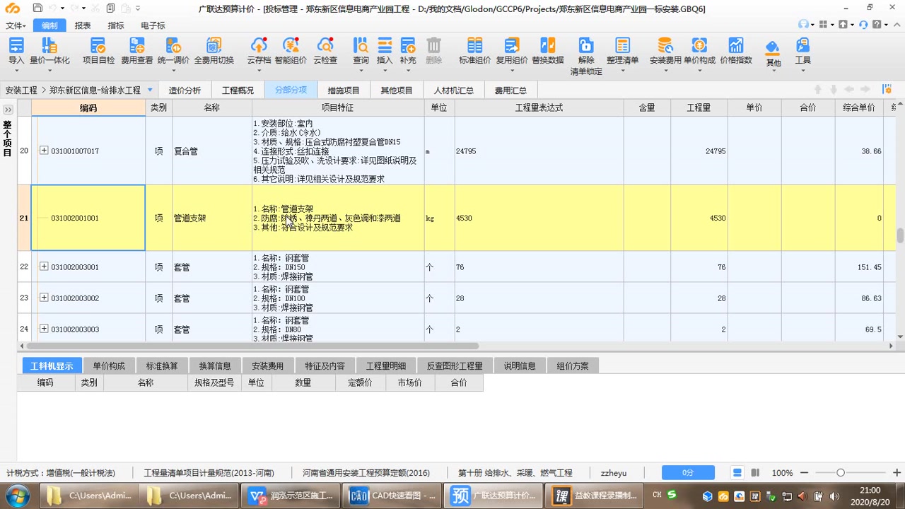Click 全费用切换 icon
905x509 pixels.
click(214, 52)
